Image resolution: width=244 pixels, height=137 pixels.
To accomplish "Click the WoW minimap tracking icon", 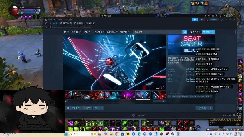I will click(227, 6).
